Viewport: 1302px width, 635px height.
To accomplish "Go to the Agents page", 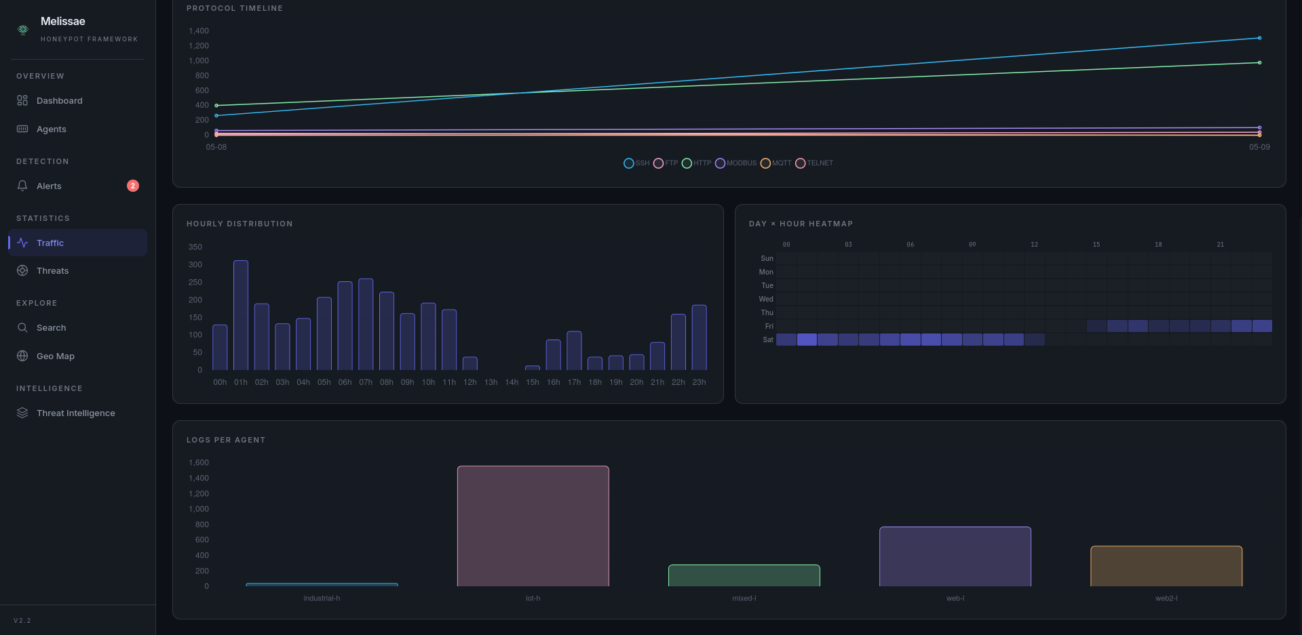I will tap(77, 129).
